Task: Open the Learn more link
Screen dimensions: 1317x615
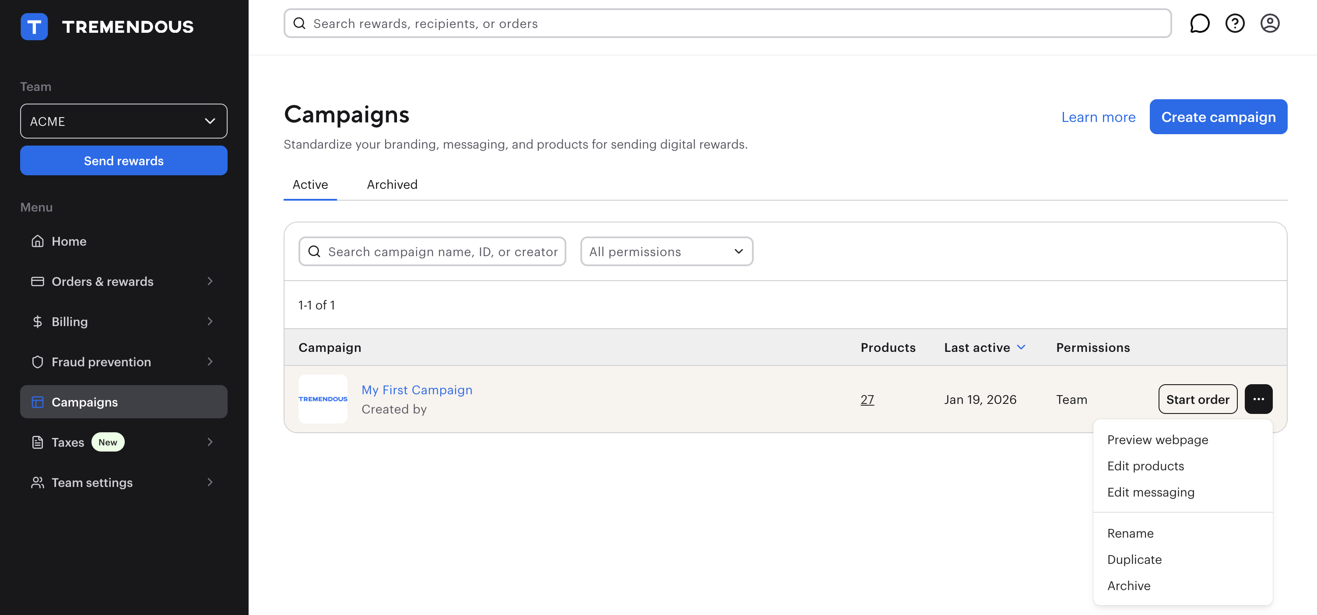Action: tap(1098, 117)
